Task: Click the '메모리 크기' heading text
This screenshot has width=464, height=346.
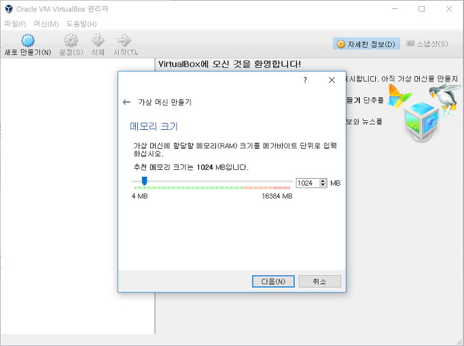Action: (154, 126)
